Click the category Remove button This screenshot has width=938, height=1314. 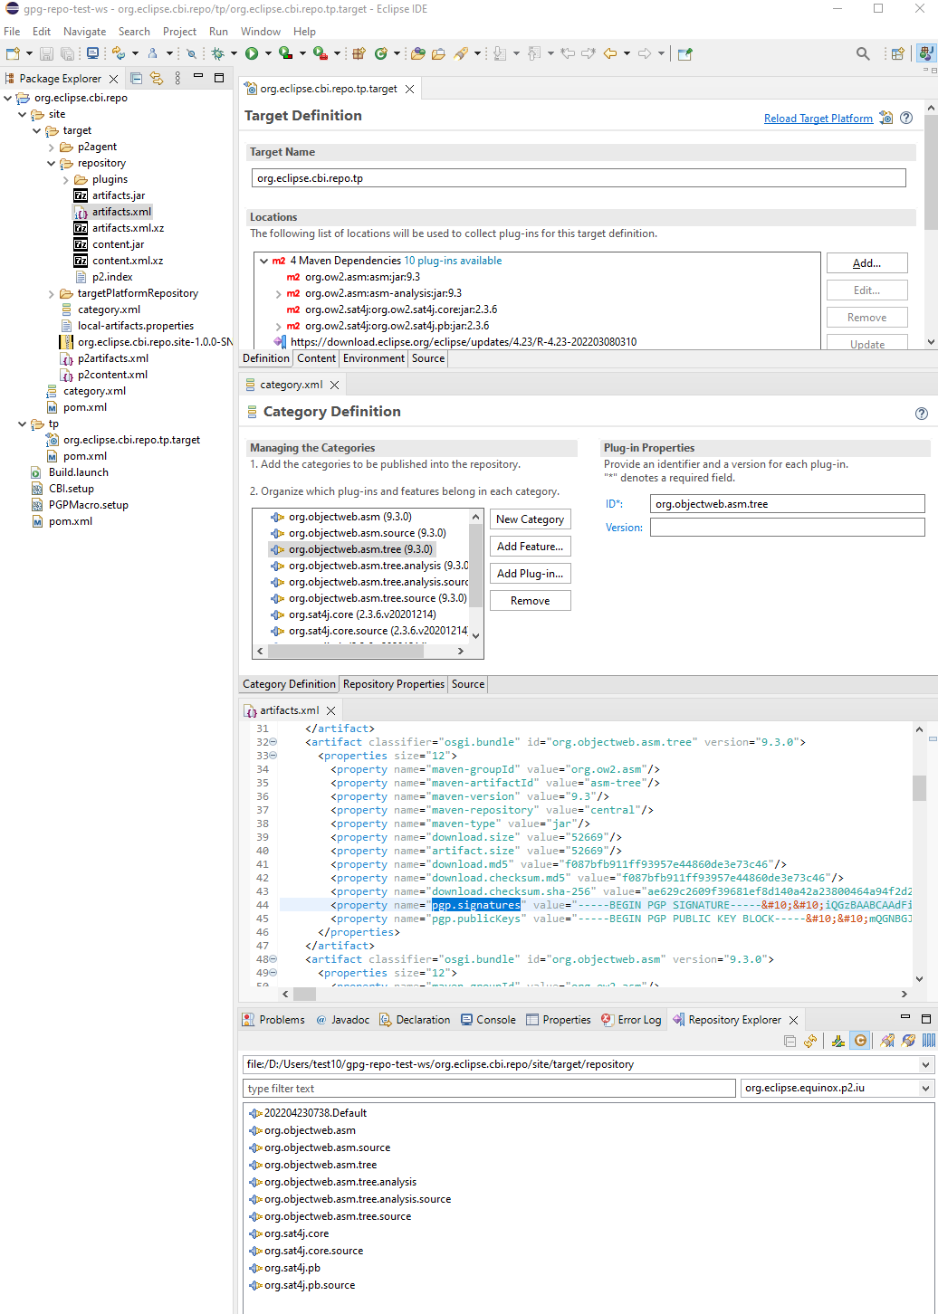[x=531, y=601]
